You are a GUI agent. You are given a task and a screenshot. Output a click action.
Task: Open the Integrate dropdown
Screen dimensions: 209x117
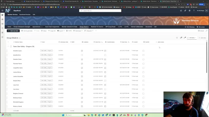pyautogui.click(x=89, y=31)
